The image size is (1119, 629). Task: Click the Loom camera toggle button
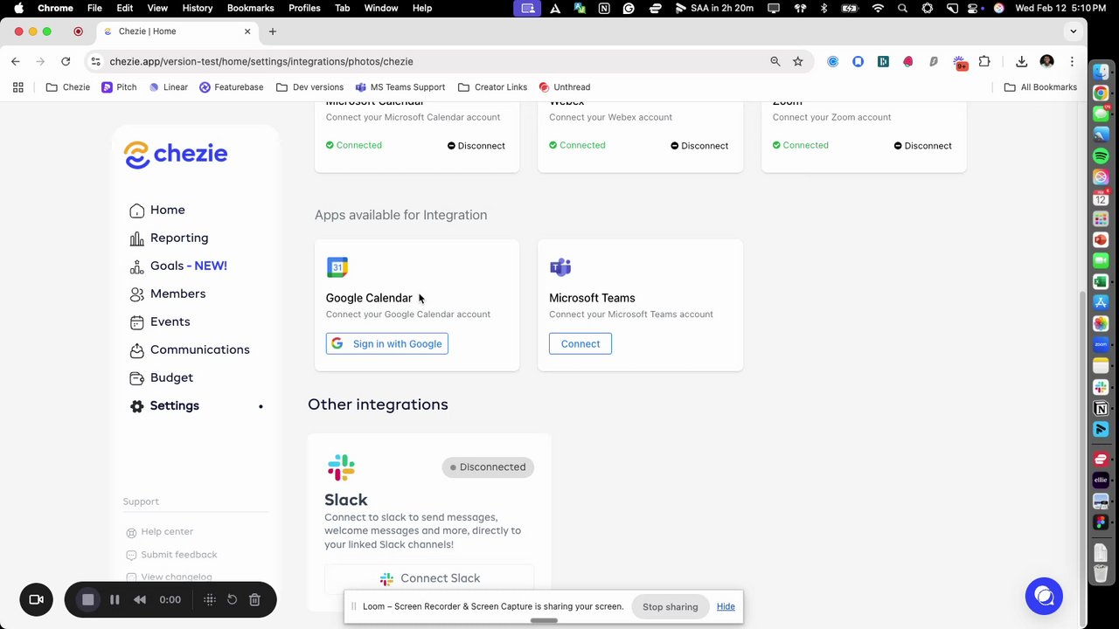pyautogui.click(x=36, y=600)
